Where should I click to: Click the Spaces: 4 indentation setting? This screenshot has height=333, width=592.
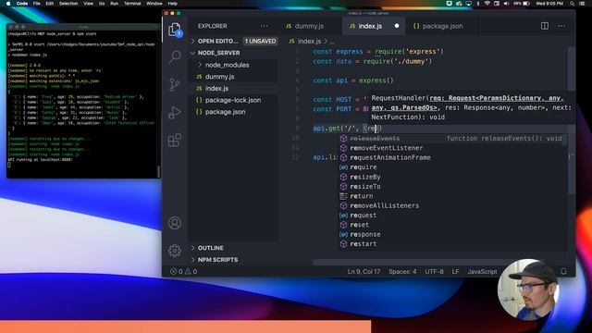402,271
